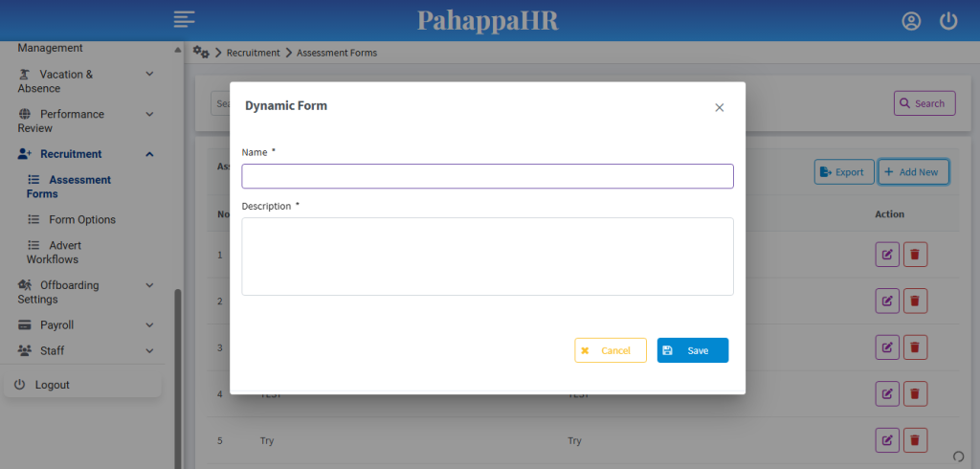Click the settings gears breadcrumb icon
The width and height of the screenshot is (980, 469).
pyautogui.click(x=201, y=52)
